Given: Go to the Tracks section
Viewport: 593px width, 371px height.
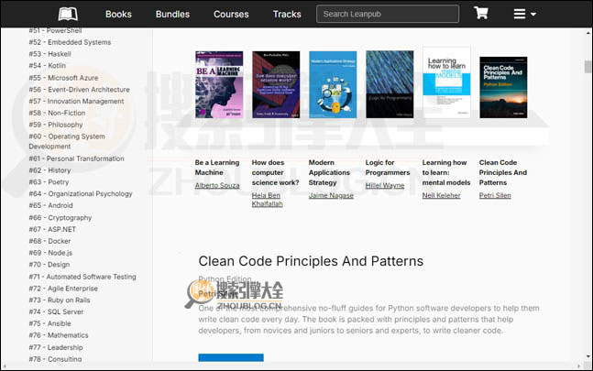Looking at the screenshot, I should 287,15.
